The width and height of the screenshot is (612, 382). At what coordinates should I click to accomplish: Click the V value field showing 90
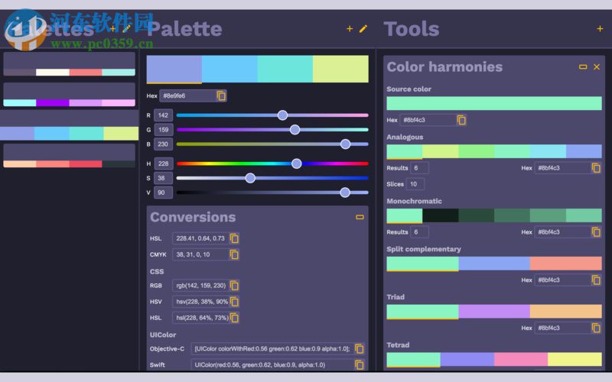tap(163, 193)
